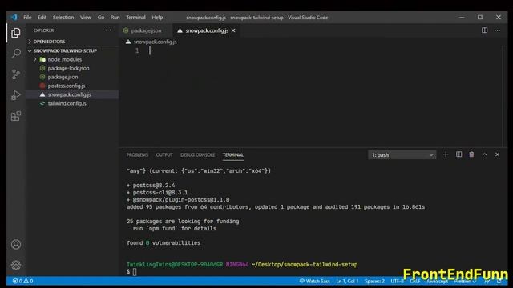Open the Terminal menu
This screenshot has width=513, height=288.
[135, 18]
